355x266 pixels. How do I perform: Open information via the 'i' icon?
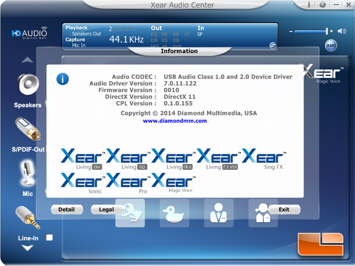tap(309, 5)
